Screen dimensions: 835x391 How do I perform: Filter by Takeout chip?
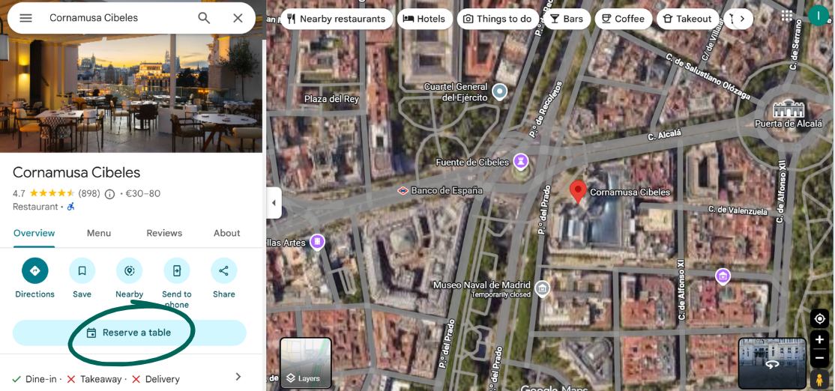point(687,19)
